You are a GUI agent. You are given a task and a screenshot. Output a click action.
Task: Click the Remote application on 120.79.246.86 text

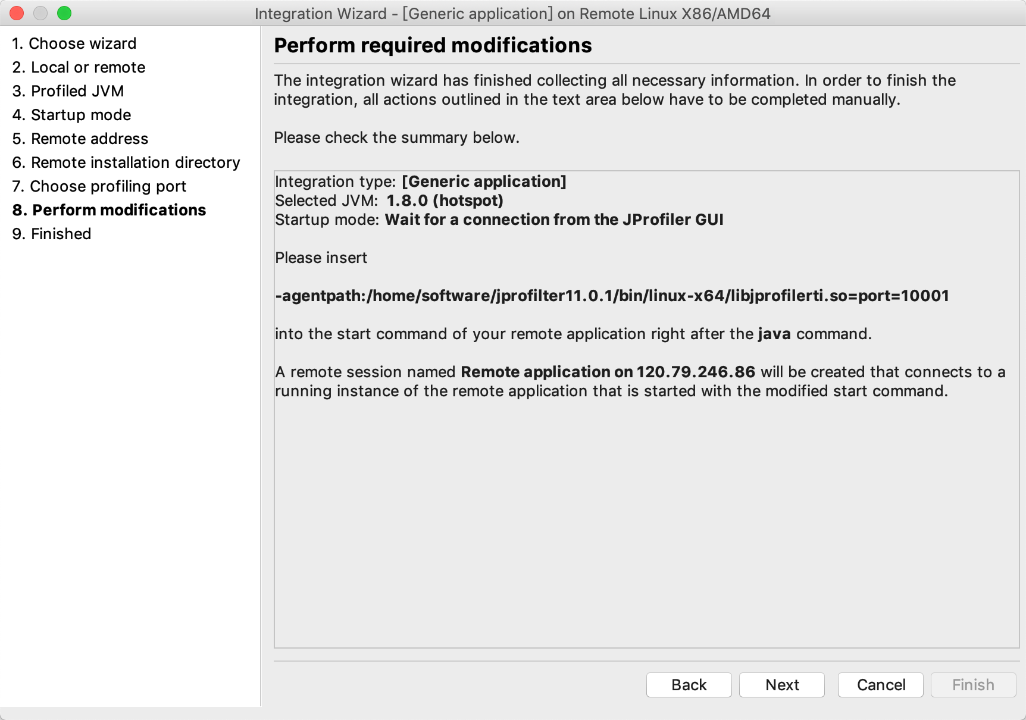tap(608, 372)
